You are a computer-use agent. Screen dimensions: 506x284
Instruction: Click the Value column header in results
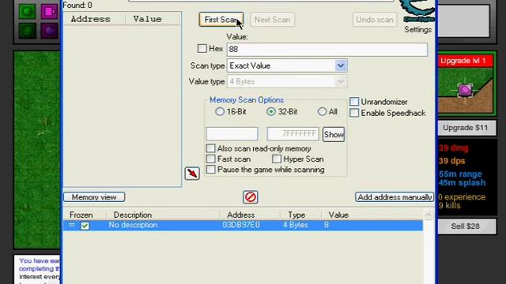click(148, 19)
